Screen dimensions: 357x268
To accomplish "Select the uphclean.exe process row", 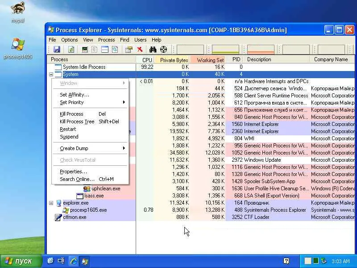I will coord(200,188).
